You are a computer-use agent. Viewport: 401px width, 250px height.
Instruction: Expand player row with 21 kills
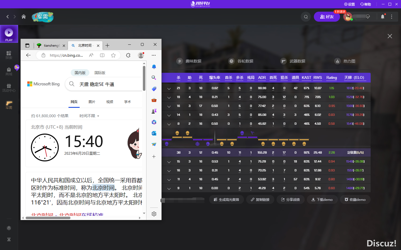tap(169, 88)
